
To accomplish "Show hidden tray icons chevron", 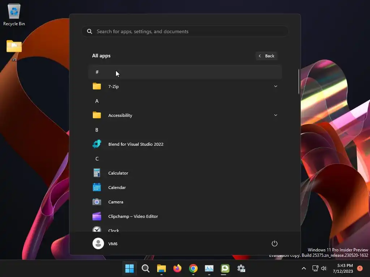I will tap(304, 268).
